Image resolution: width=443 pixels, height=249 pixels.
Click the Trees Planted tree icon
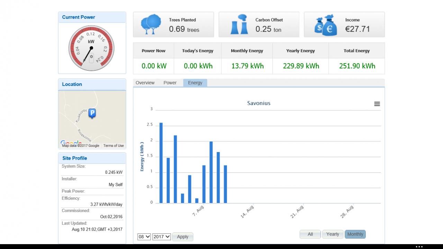[151, 24]
